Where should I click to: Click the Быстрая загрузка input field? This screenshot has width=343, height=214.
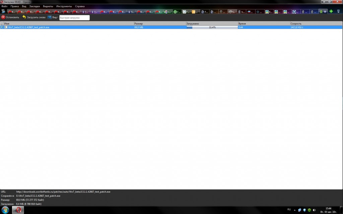(x=74, y=17)
